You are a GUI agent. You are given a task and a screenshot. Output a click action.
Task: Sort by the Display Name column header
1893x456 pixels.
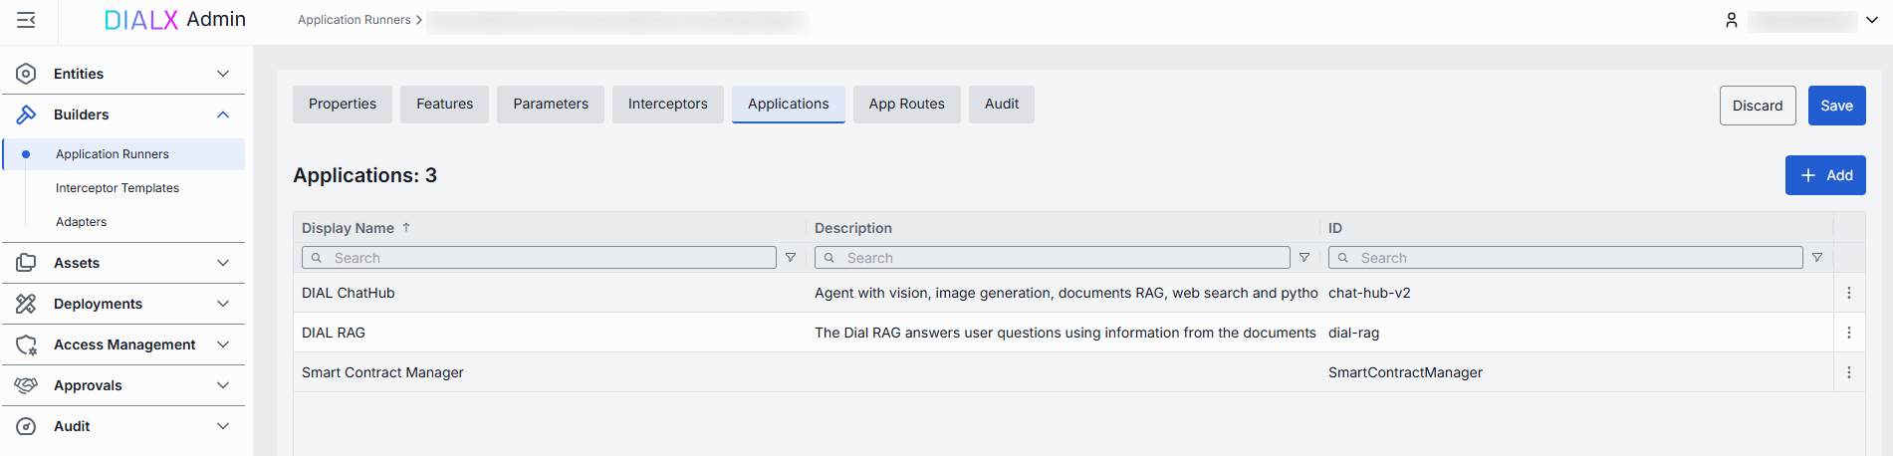coord(349,228)
